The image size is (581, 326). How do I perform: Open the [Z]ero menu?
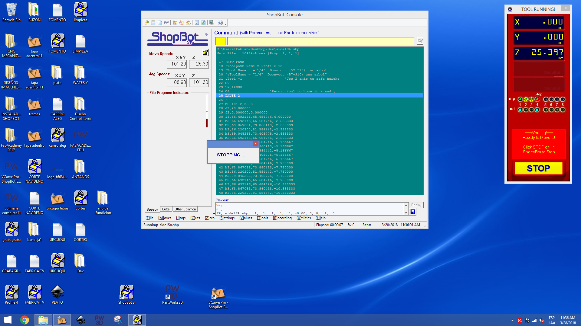tap(209, 218)
